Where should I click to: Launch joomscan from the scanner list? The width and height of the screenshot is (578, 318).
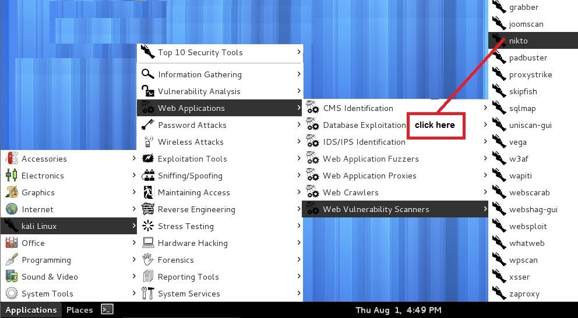click(x=533, y=24)
